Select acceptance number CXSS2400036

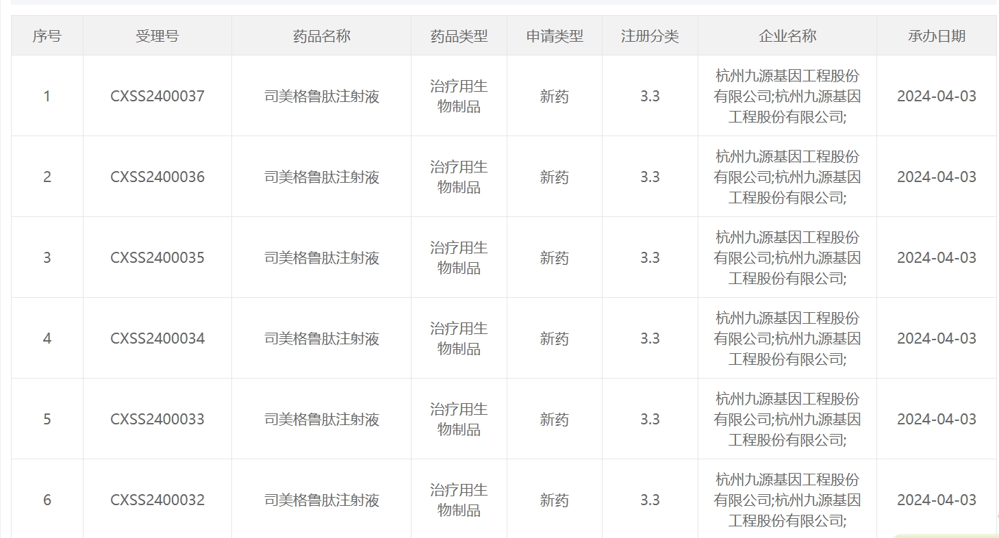tap(157, 177)
